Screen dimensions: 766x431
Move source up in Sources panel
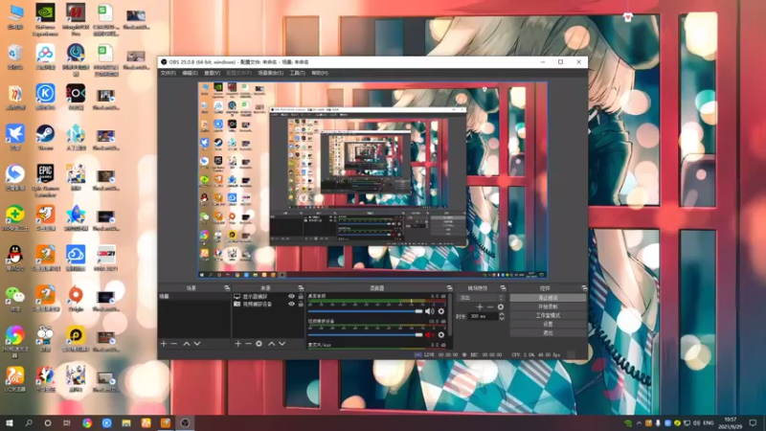coord(272,344)
